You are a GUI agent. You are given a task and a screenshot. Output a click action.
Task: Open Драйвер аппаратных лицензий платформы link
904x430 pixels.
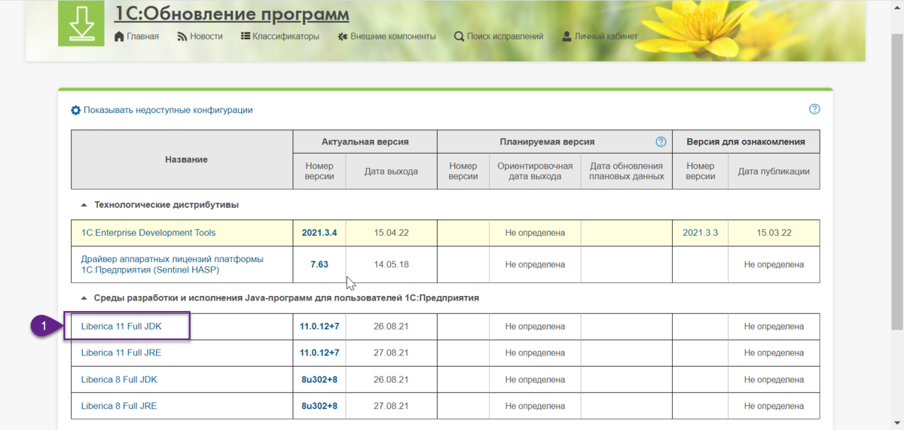173,264
